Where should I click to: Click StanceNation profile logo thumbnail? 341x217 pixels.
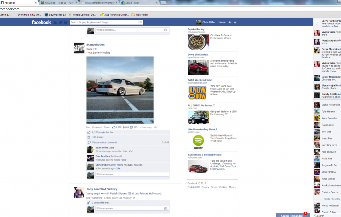(x=79, y=48)
